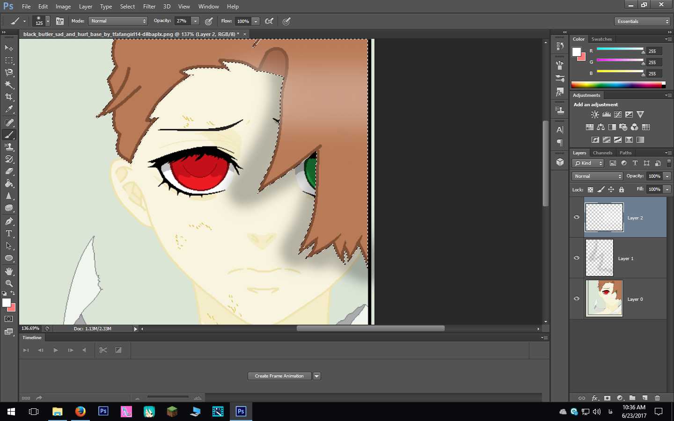Viewport: 674px width, 421px height.
Task: Switch to the Swatches tab
Action: tap(601, 39)
